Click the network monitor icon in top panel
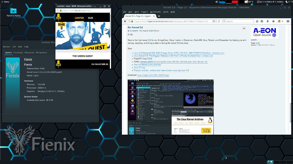 click(x=258, y=2)
